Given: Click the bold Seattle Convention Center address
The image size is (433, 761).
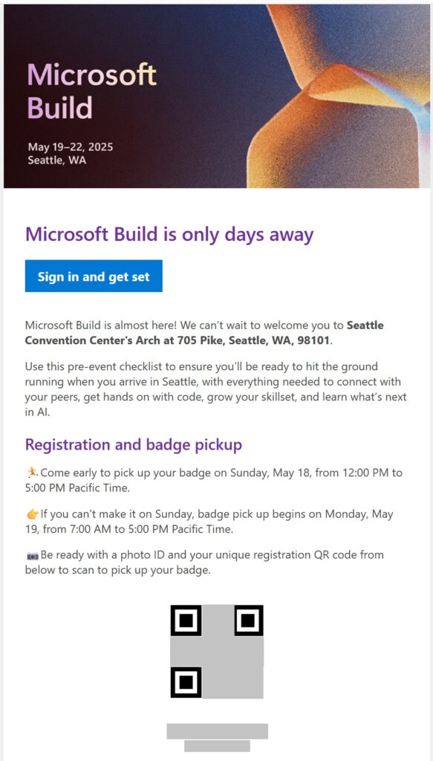Looking at the screenshot, I should (x=204, y=333).
